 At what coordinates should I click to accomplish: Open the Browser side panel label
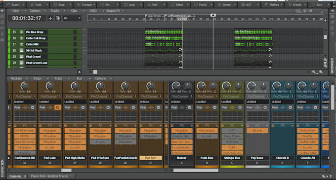333,66
